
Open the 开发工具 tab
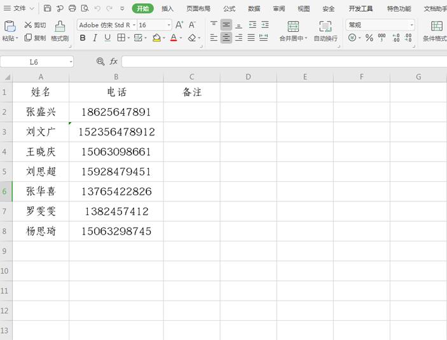[361, 8]
